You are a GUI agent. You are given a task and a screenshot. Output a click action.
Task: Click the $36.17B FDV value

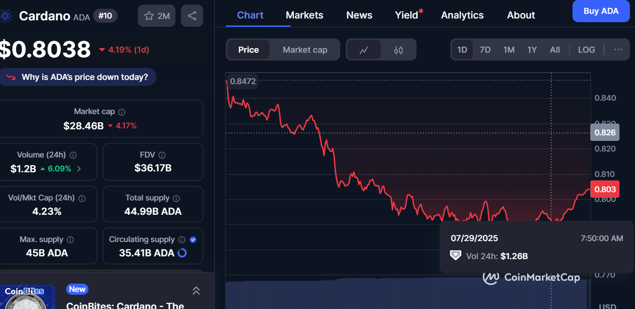click(153, 168)
